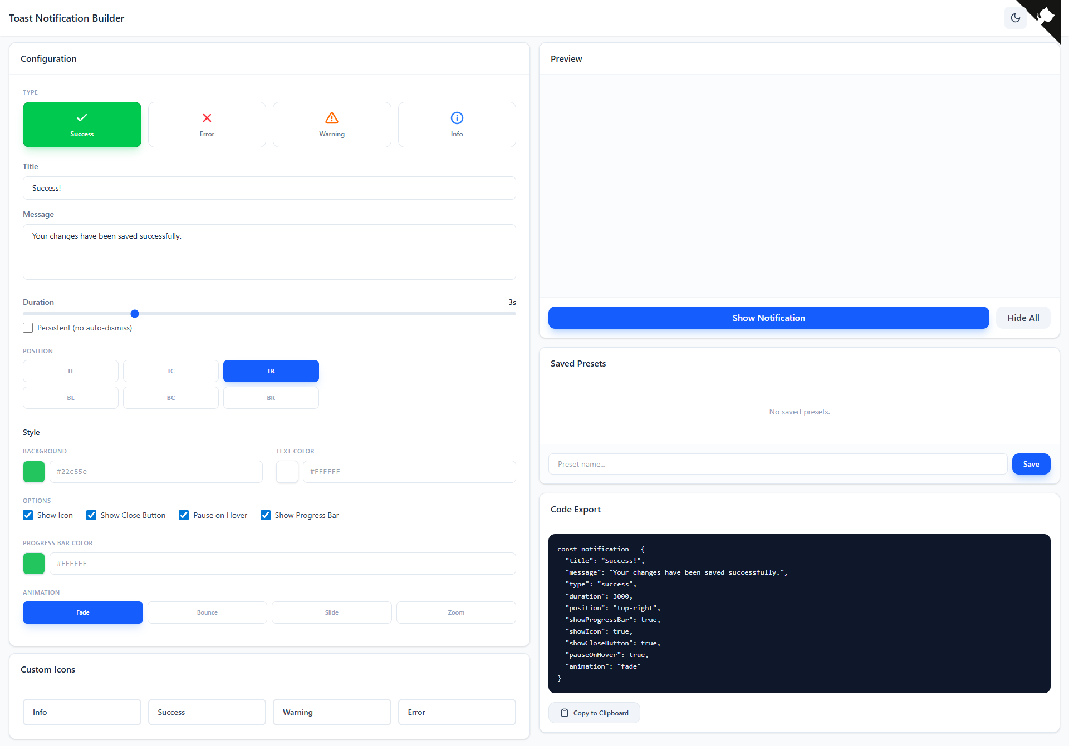Viewport: 1069px width, 746px height.
Task: Toggle dark mode moon icon
Action: [x=1015, y=18]
